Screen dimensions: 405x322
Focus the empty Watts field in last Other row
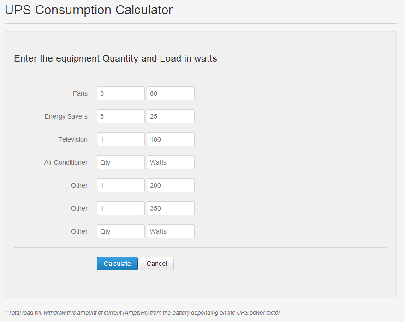171,231
